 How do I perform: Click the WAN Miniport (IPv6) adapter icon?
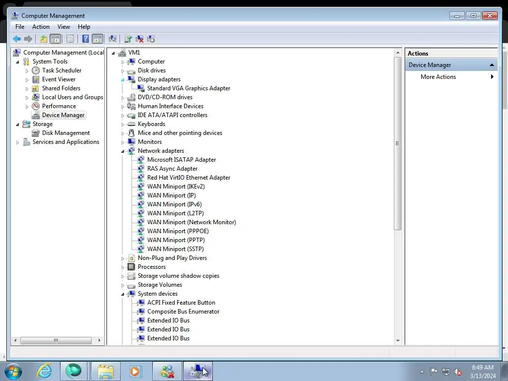click(x=140, y=204)
